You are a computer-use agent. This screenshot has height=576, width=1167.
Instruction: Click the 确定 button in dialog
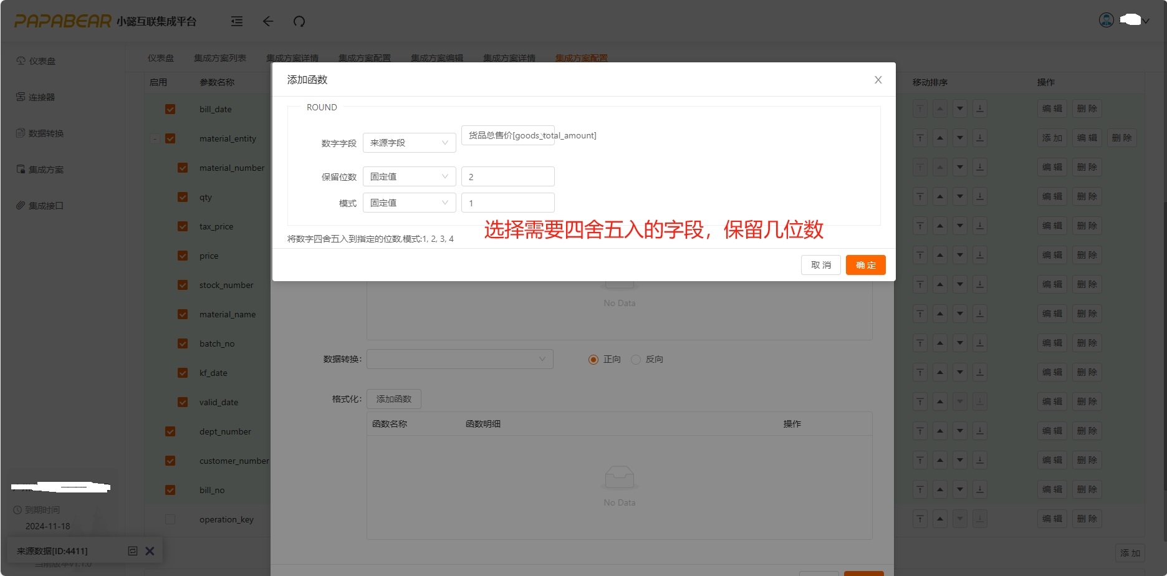[865, 265]
